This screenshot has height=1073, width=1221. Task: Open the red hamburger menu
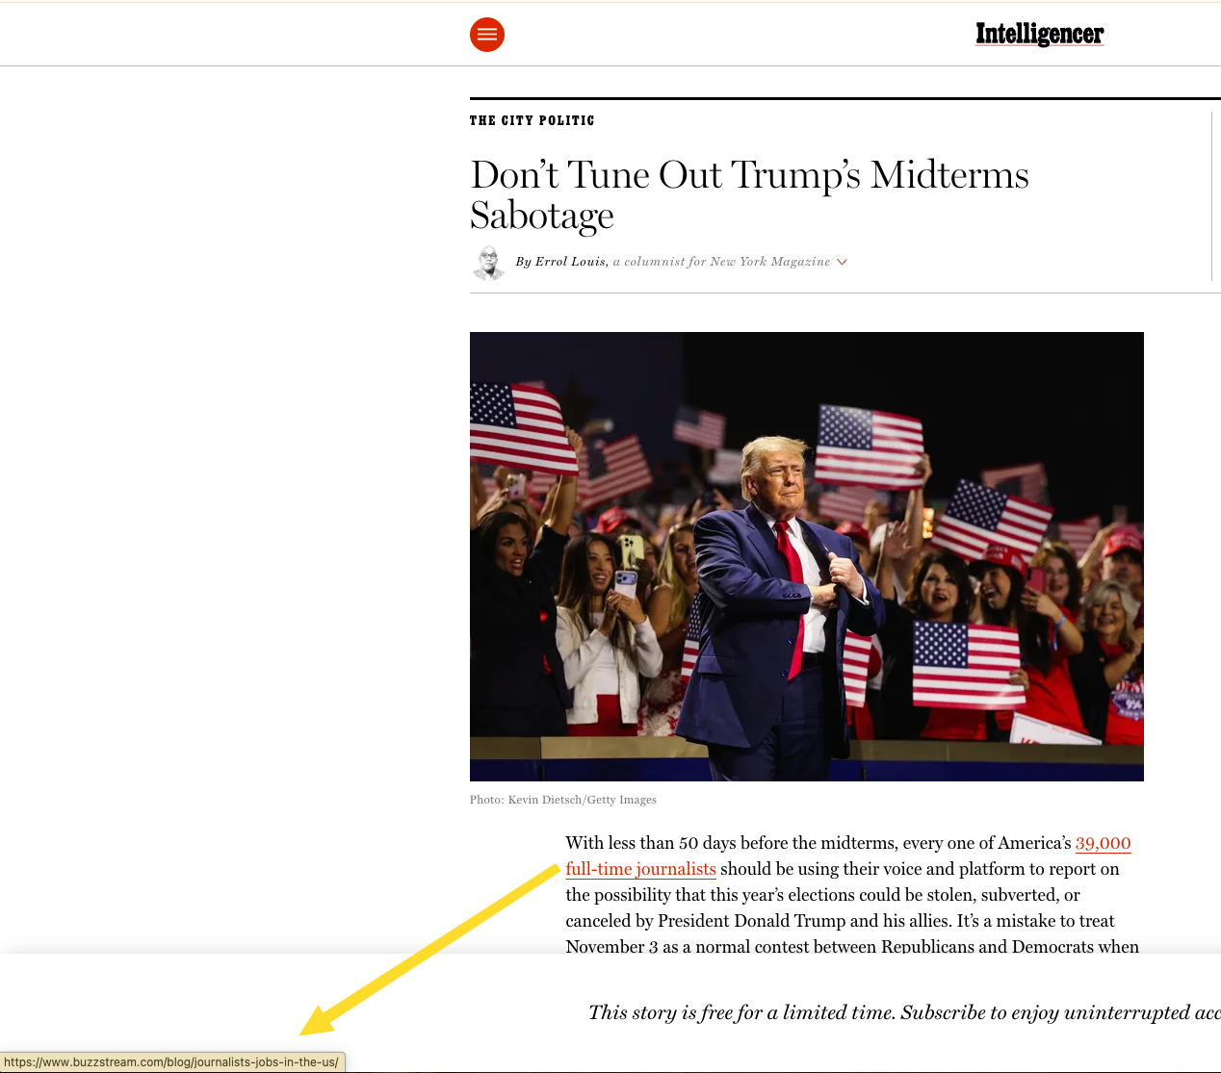[487, 35]
